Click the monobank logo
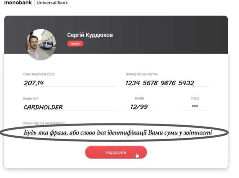Screen dimensions: 239x178 point(18,3)
